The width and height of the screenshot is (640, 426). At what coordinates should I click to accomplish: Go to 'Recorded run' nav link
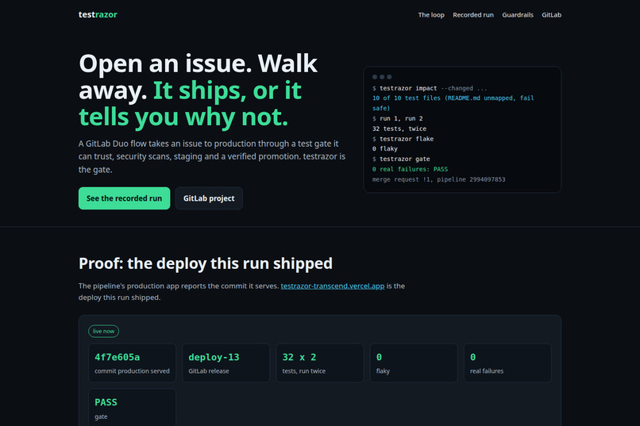coord(473,14)
